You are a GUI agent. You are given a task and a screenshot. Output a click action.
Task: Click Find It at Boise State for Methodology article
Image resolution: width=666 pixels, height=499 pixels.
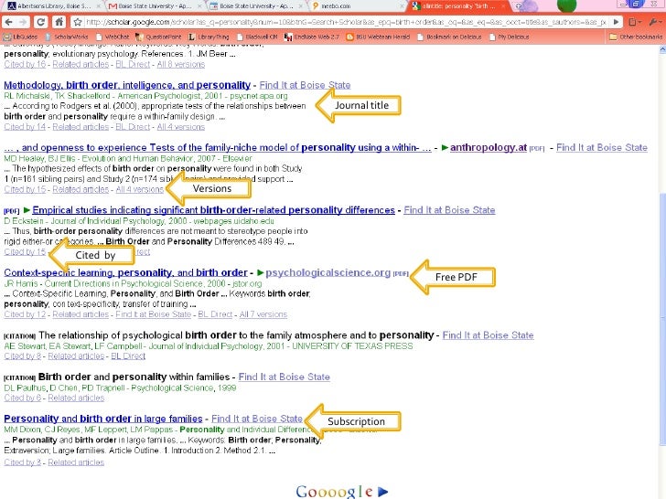pos(305,85)
